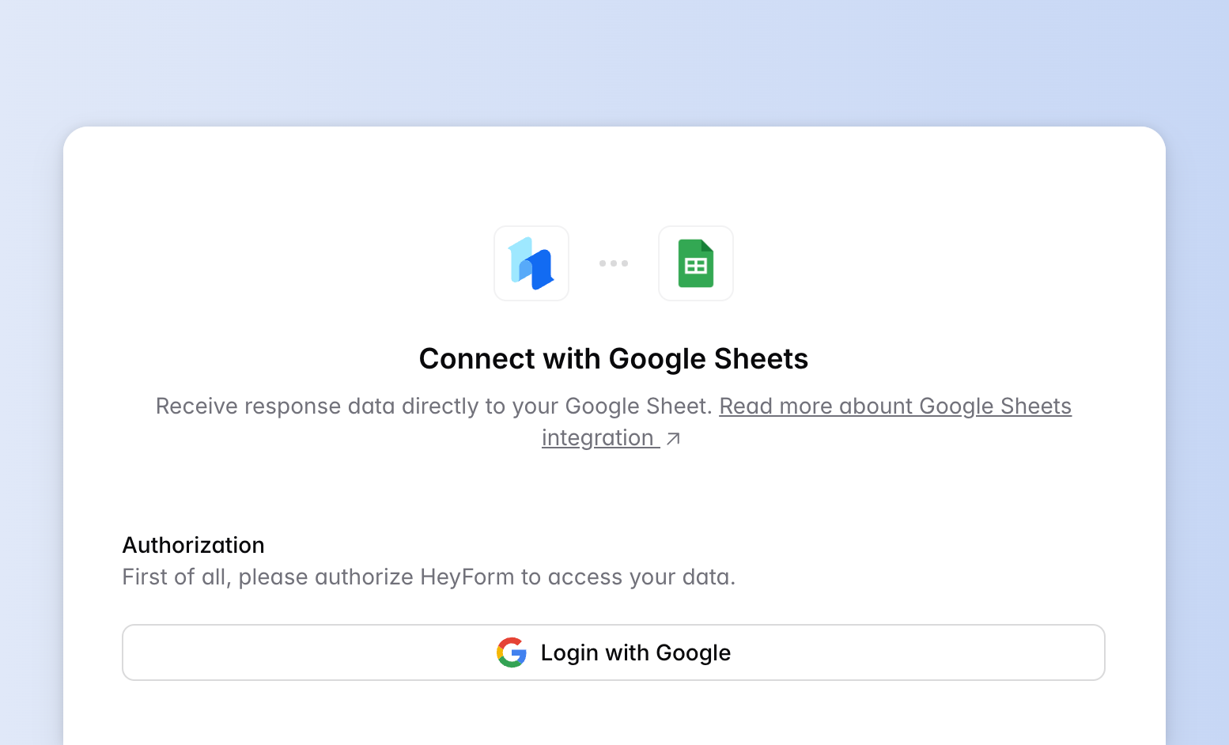Click the rounded HeyForm tile border
This screenshot has height=745, width=1229.
[x=495, y=263]
